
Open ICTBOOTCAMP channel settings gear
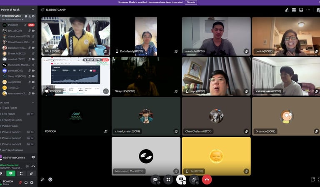(33, 16)
